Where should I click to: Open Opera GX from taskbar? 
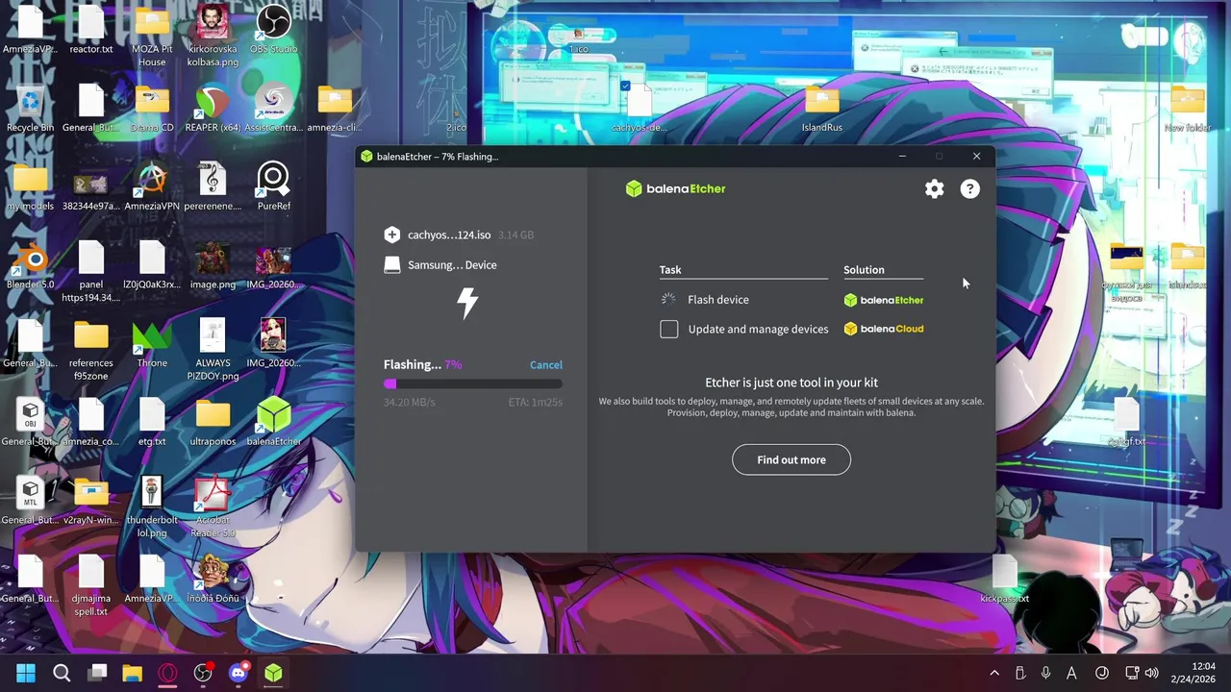click(167, 673)
